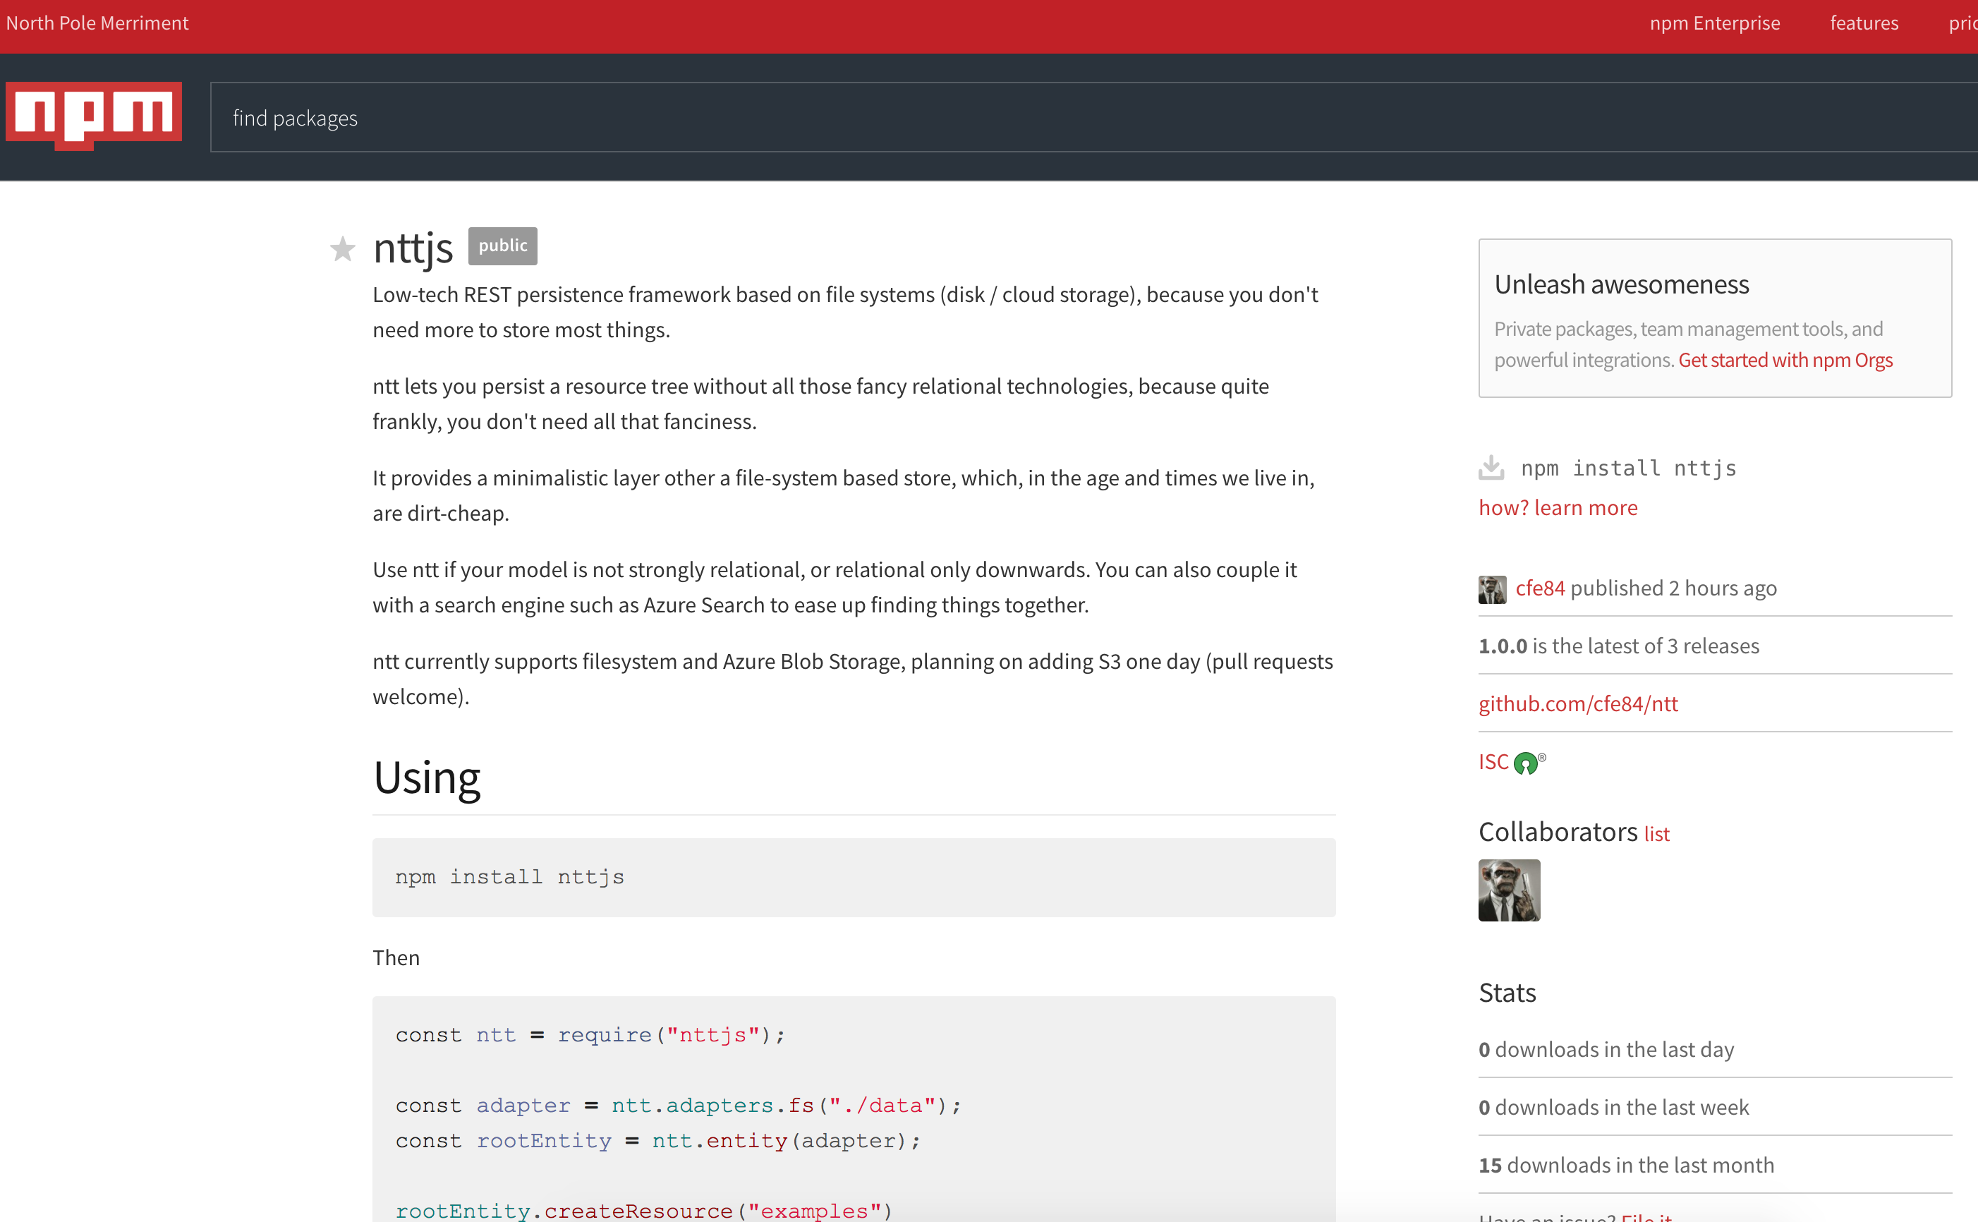The image size is (1978, 1222).
Task: Click the cfe84 small avatar
Action: [1491, 589]
